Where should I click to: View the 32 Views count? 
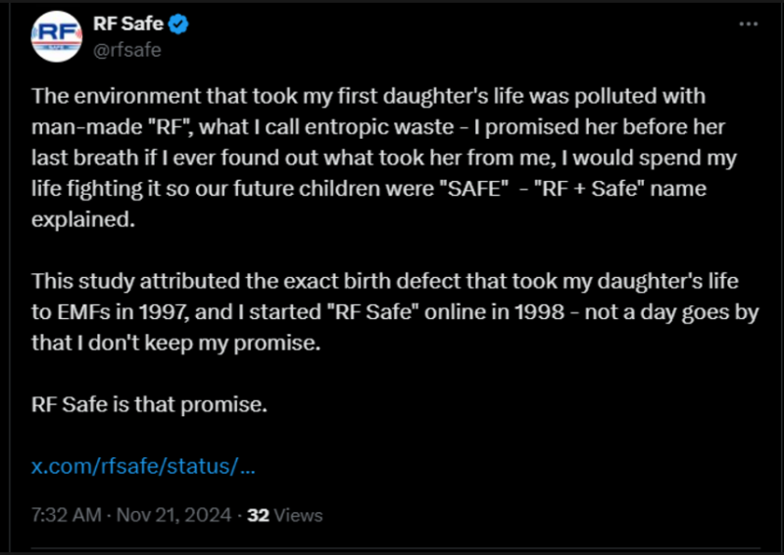pyautogui.click(x=285, y=515)
